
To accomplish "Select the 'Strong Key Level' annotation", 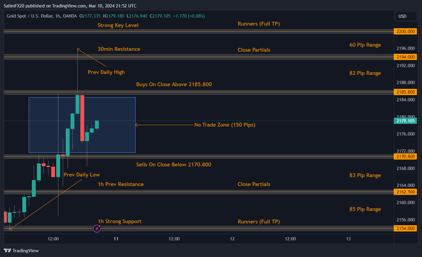I will pyautogui.click(x=118, y=25).
